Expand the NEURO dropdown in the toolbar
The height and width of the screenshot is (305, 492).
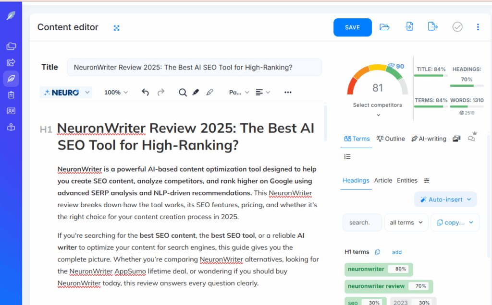[66, 92]
